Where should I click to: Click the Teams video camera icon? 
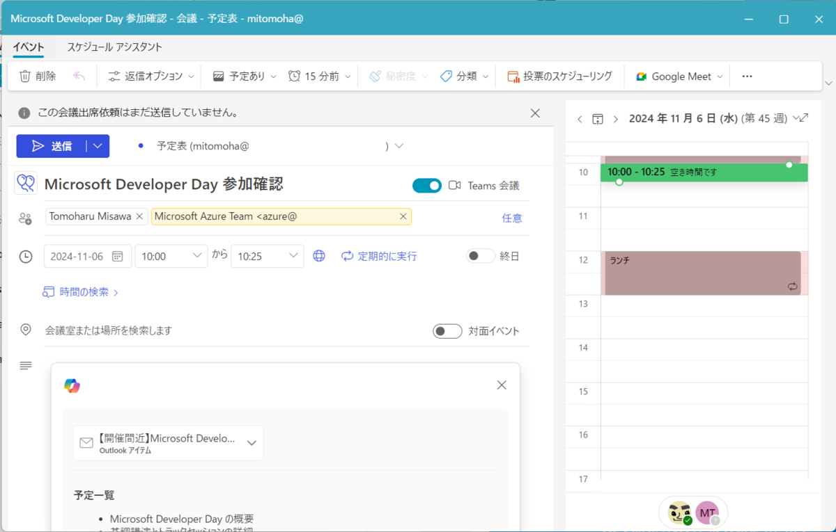(x=455, y=185)
